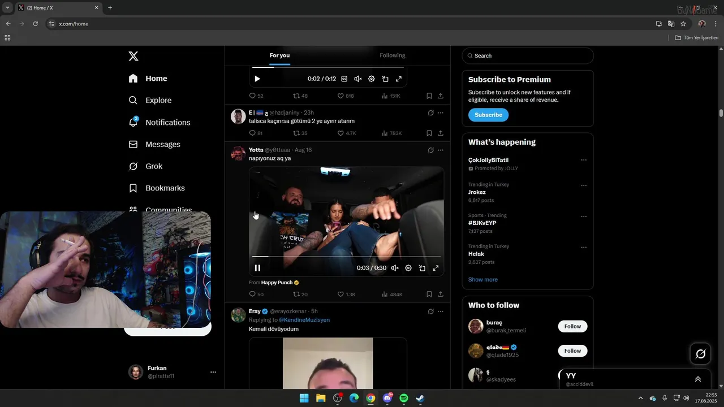
Task: View analytics of Yotta post
Action: coord(392,295)
